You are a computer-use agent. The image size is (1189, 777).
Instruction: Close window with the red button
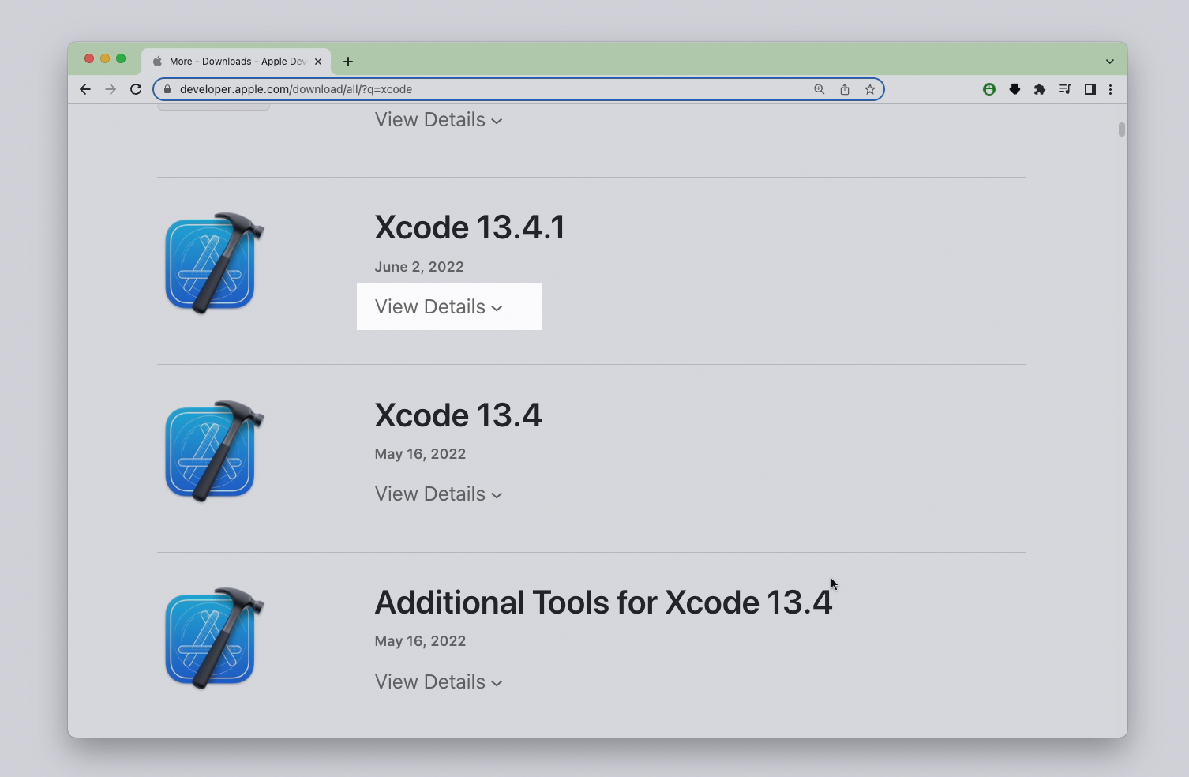[x=89, y=58]
